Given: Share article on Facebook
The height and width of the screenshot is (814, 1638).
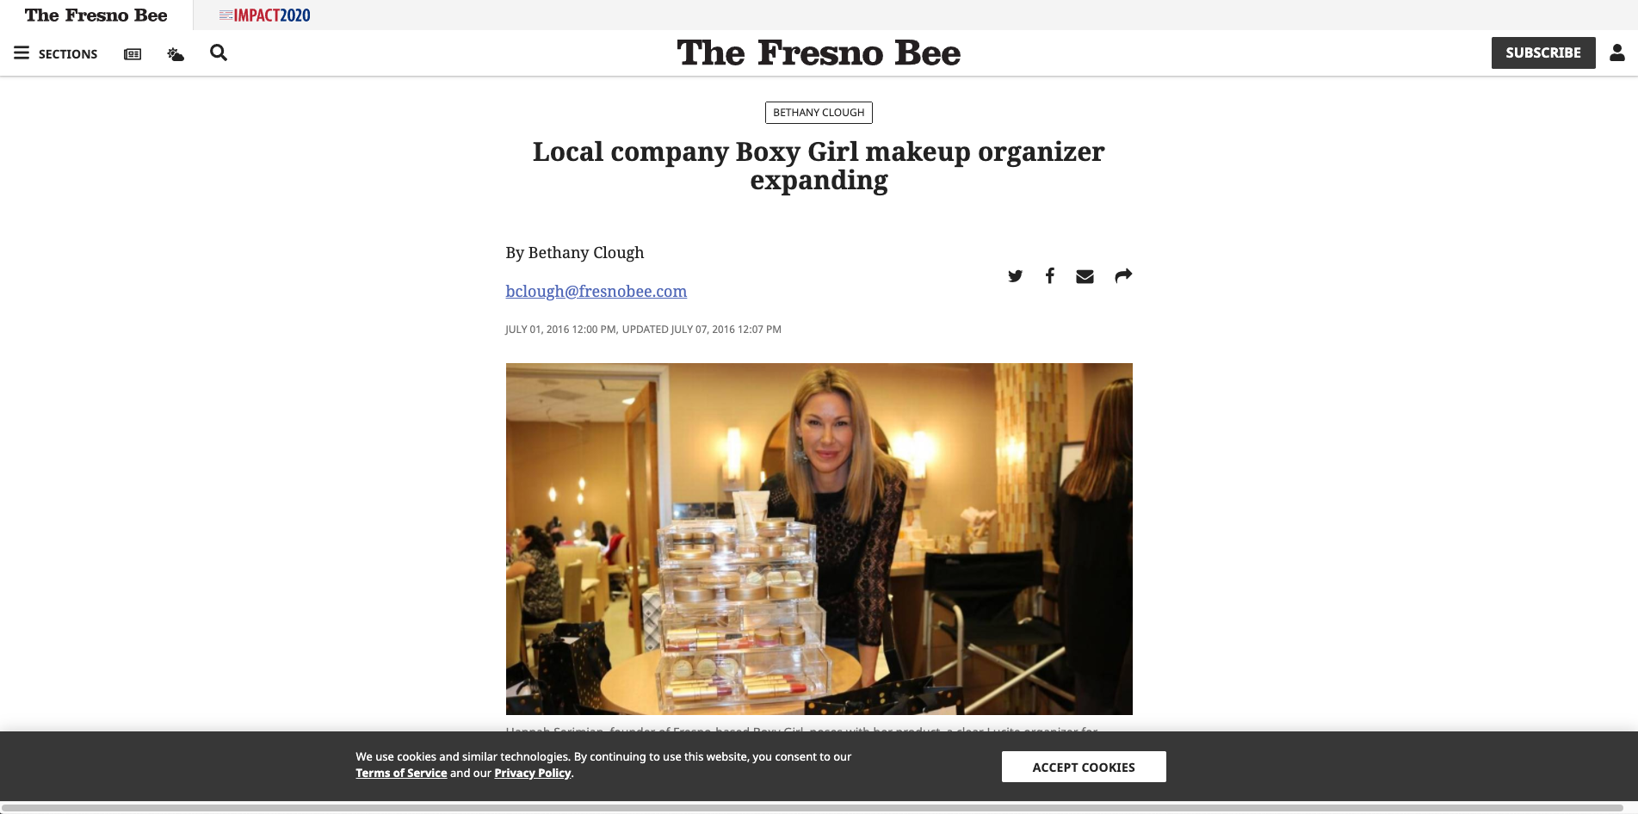Looking at the screenshot, I should pos(1049,275).
